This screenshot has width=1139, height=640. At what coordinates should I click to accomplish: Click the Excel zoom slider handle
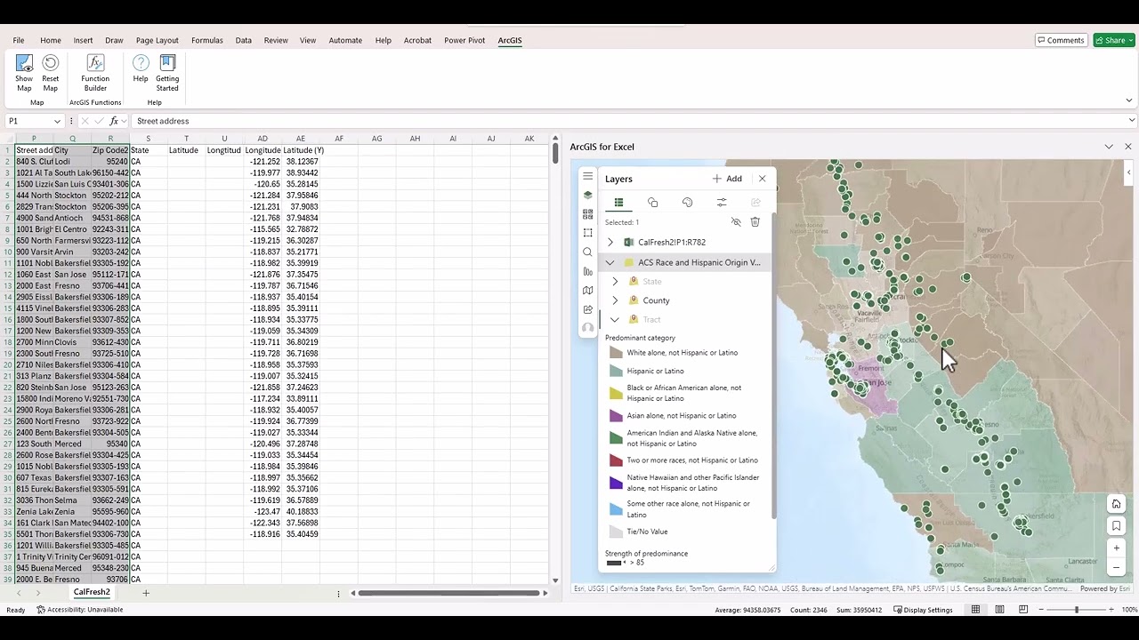click(1077, 610)
